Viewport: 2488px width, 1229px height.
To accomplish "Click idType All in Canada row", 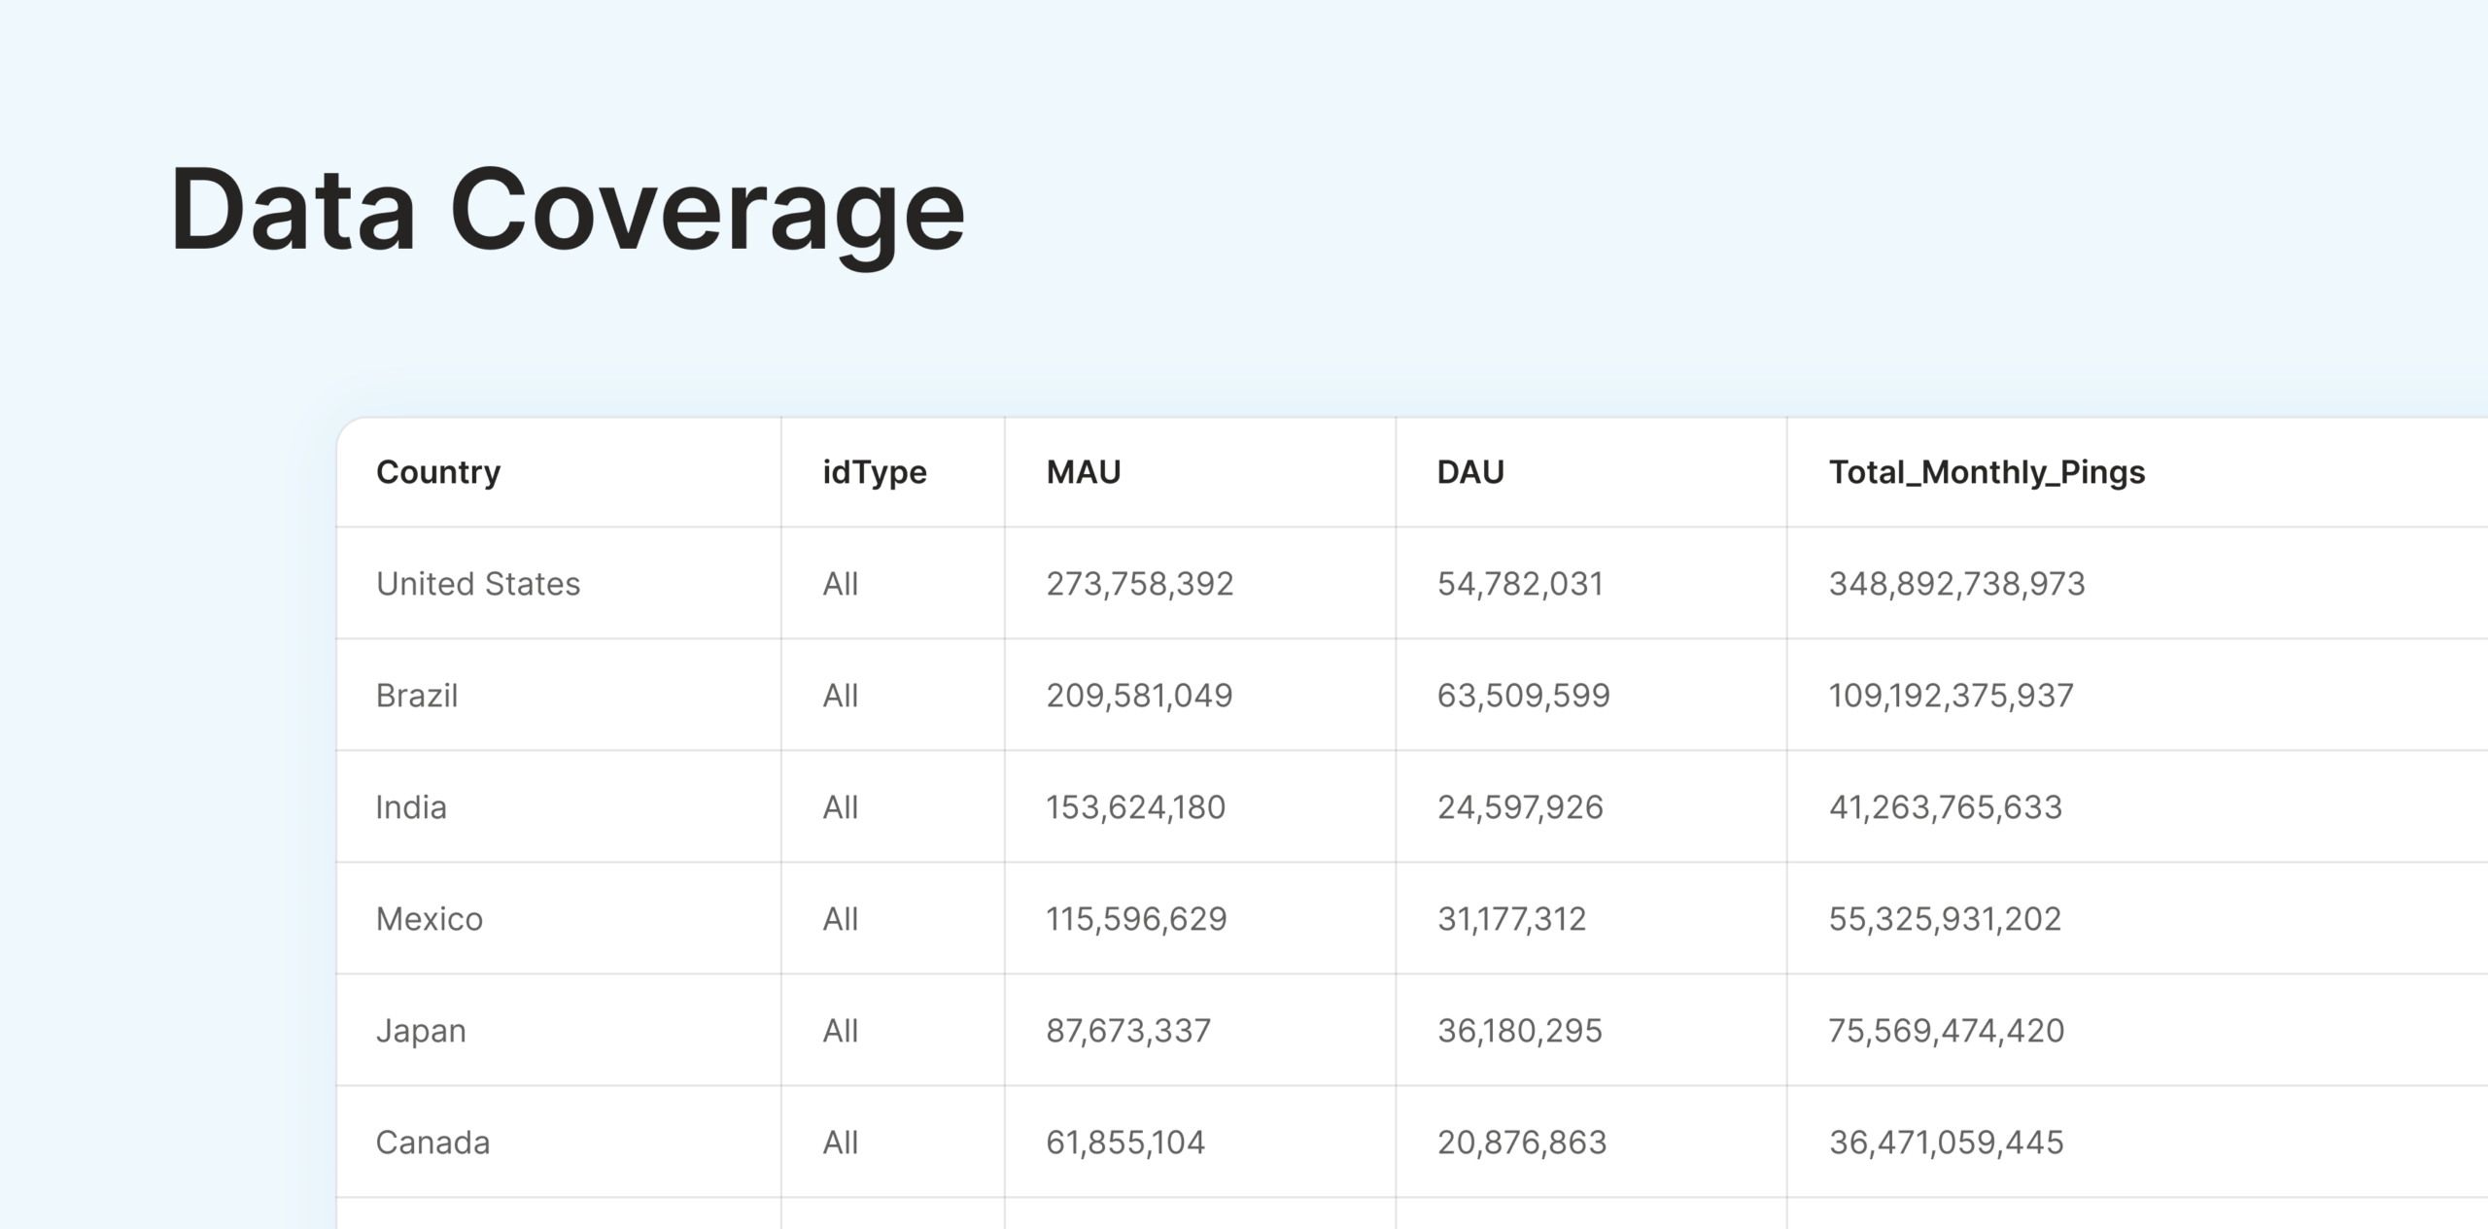I will point(841,1143).
